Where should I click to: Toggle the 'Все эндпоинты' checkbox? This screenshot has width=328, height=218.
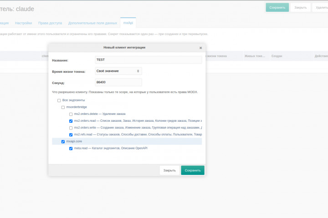(x=59, y=100)
